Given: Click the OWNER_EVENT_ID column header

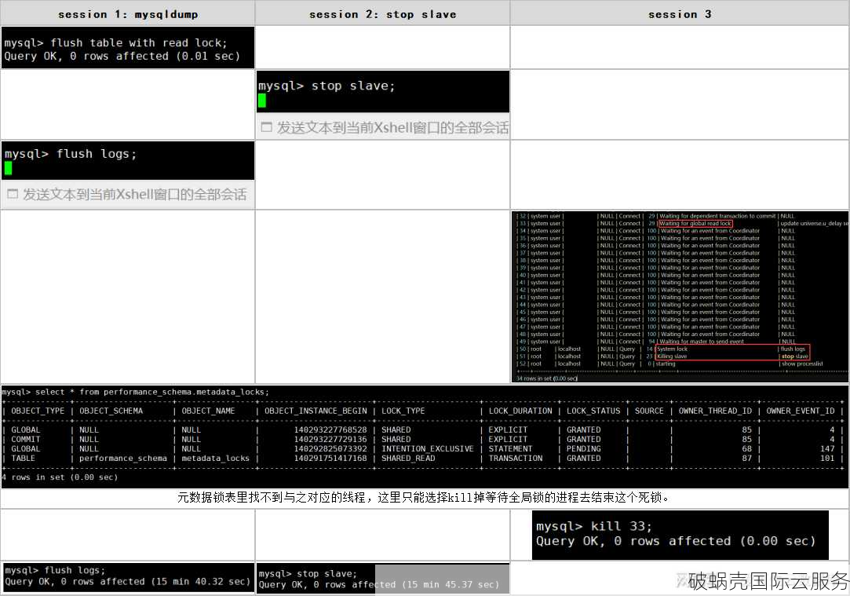Looking at the screenshot, I should pos(801,411).
